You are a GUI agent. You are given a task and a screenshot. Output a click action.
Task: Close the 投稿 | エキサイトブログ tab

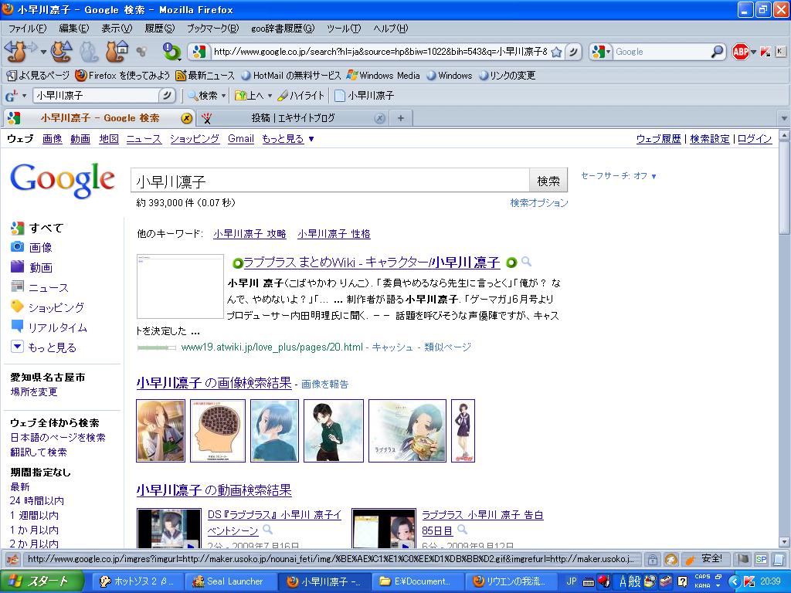[380, 118]
